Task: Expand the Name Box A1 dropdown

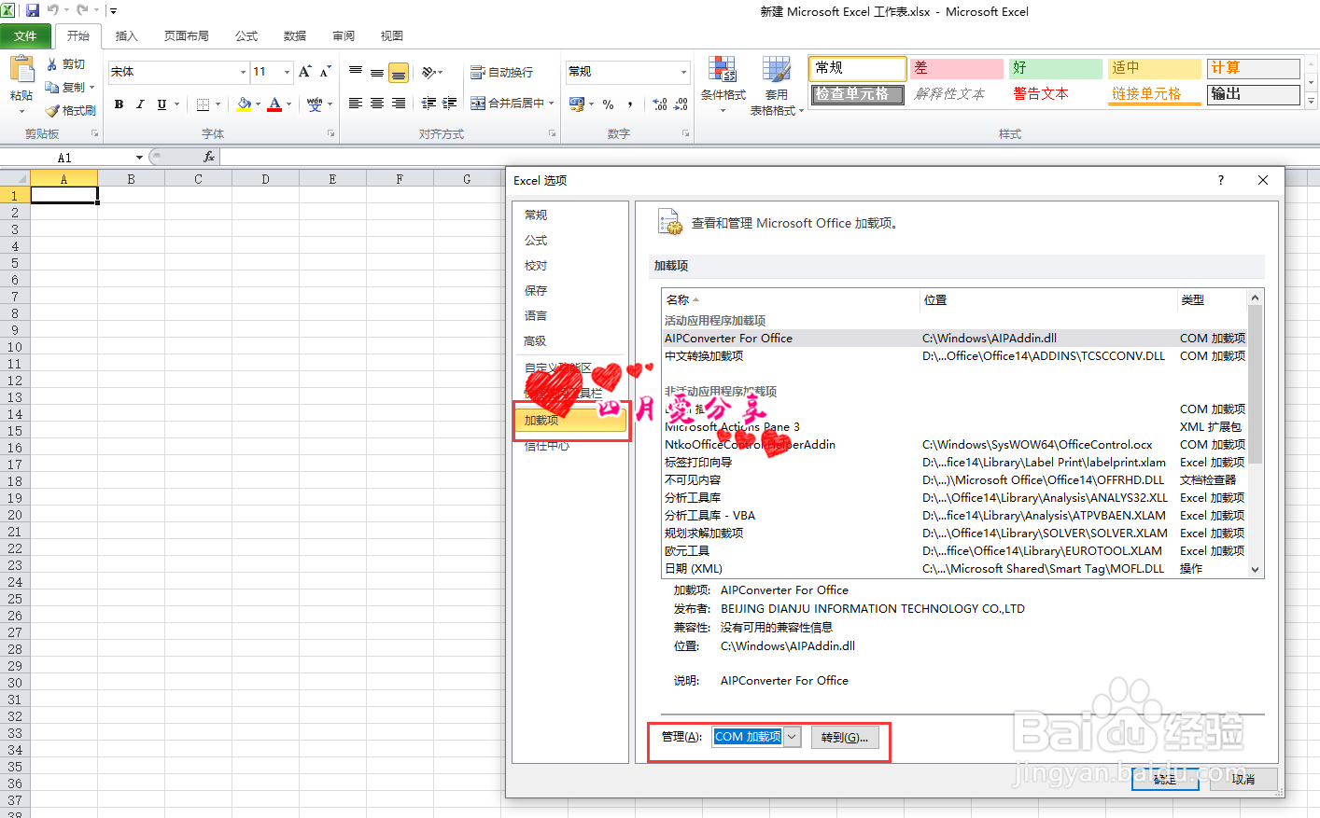Action: click(x=139, y=158)
